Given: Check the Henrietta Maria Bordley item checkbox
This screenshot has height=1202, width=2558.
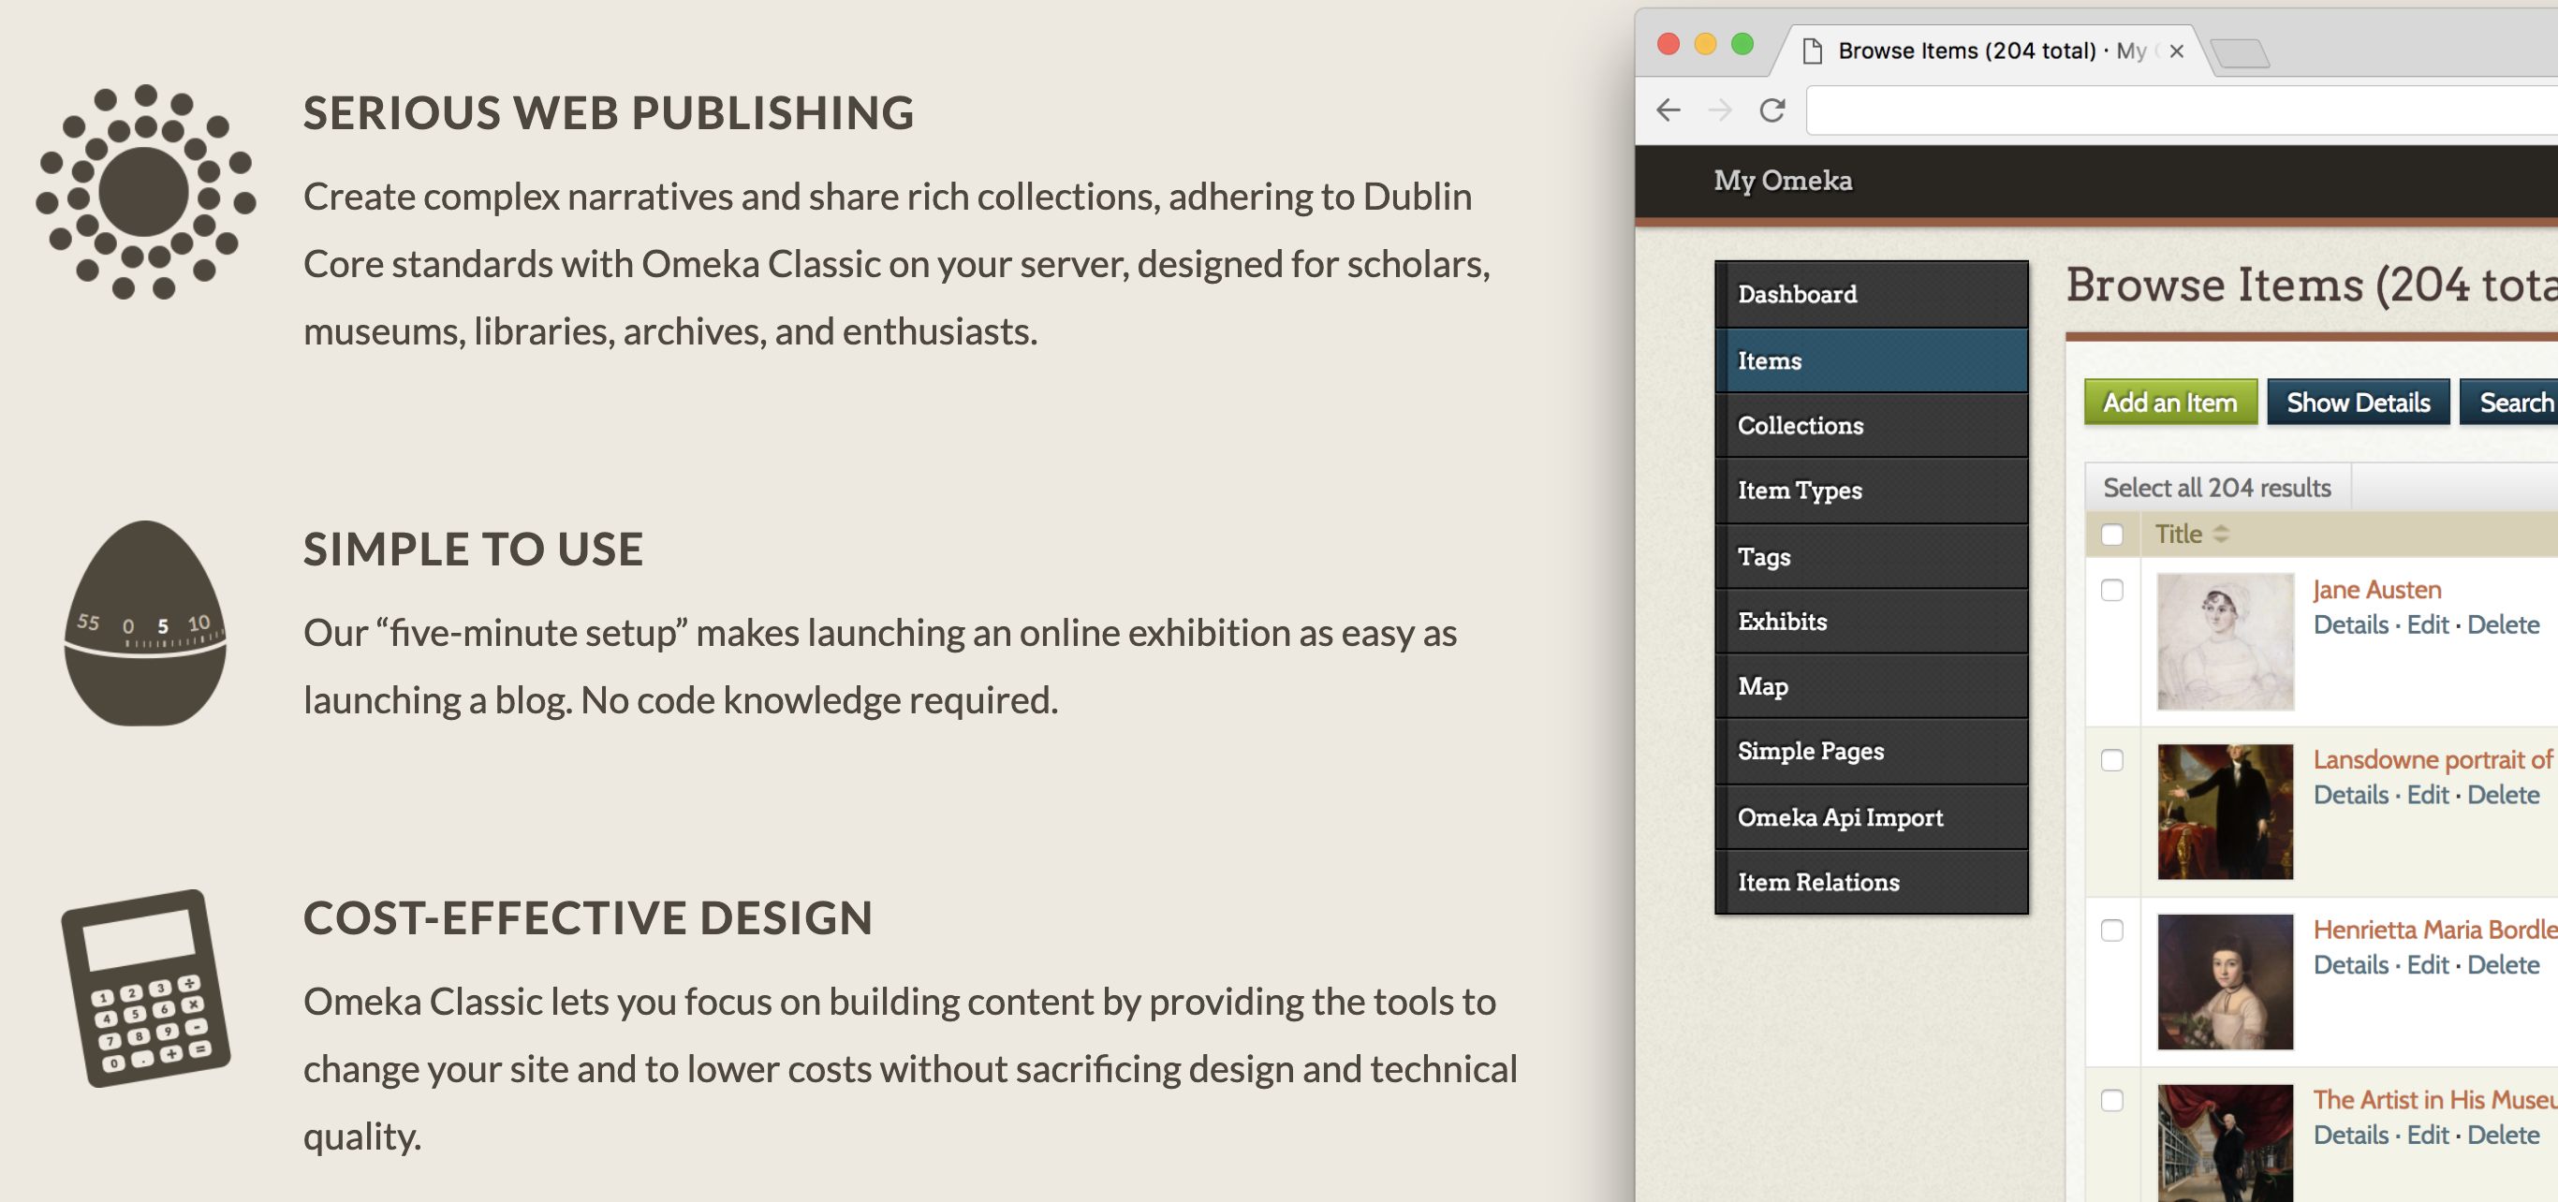Looking at the screenshot, I should pyautogui.click(x=2112, y=930).
